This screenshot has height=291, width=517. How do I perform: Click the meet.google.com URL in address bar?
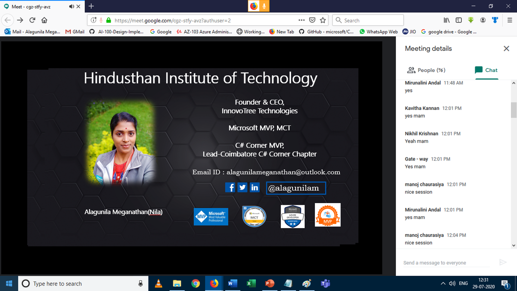point(173,20)
